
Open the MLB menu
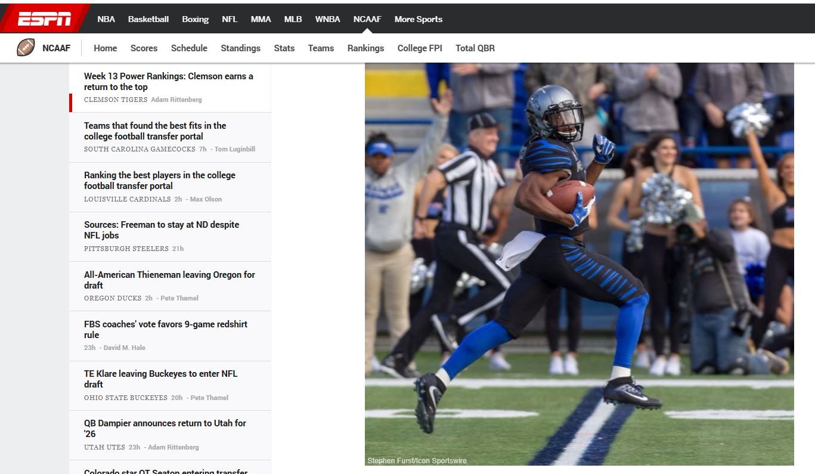point(293,19)
